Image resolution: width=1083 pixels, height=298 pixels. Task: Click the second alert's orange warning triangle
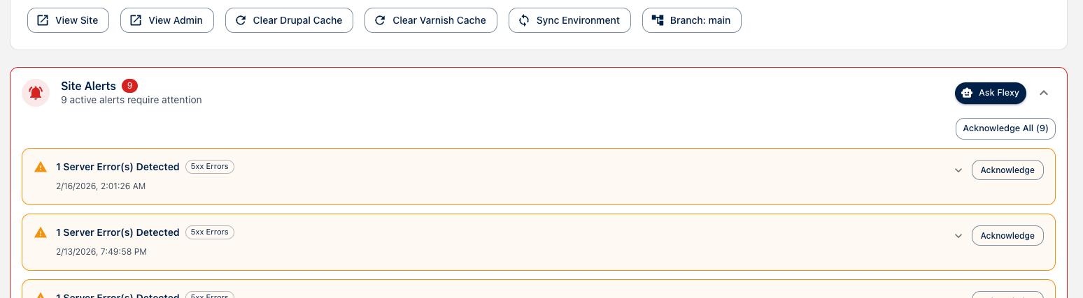[x=41, y=232]
